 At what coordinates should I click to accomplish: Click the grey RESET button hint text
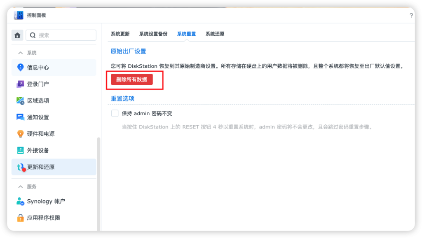point(248,127)
